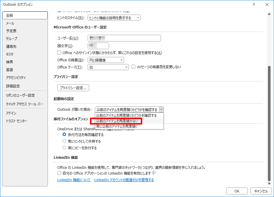Switch to 検索 options

coord(25,62)
